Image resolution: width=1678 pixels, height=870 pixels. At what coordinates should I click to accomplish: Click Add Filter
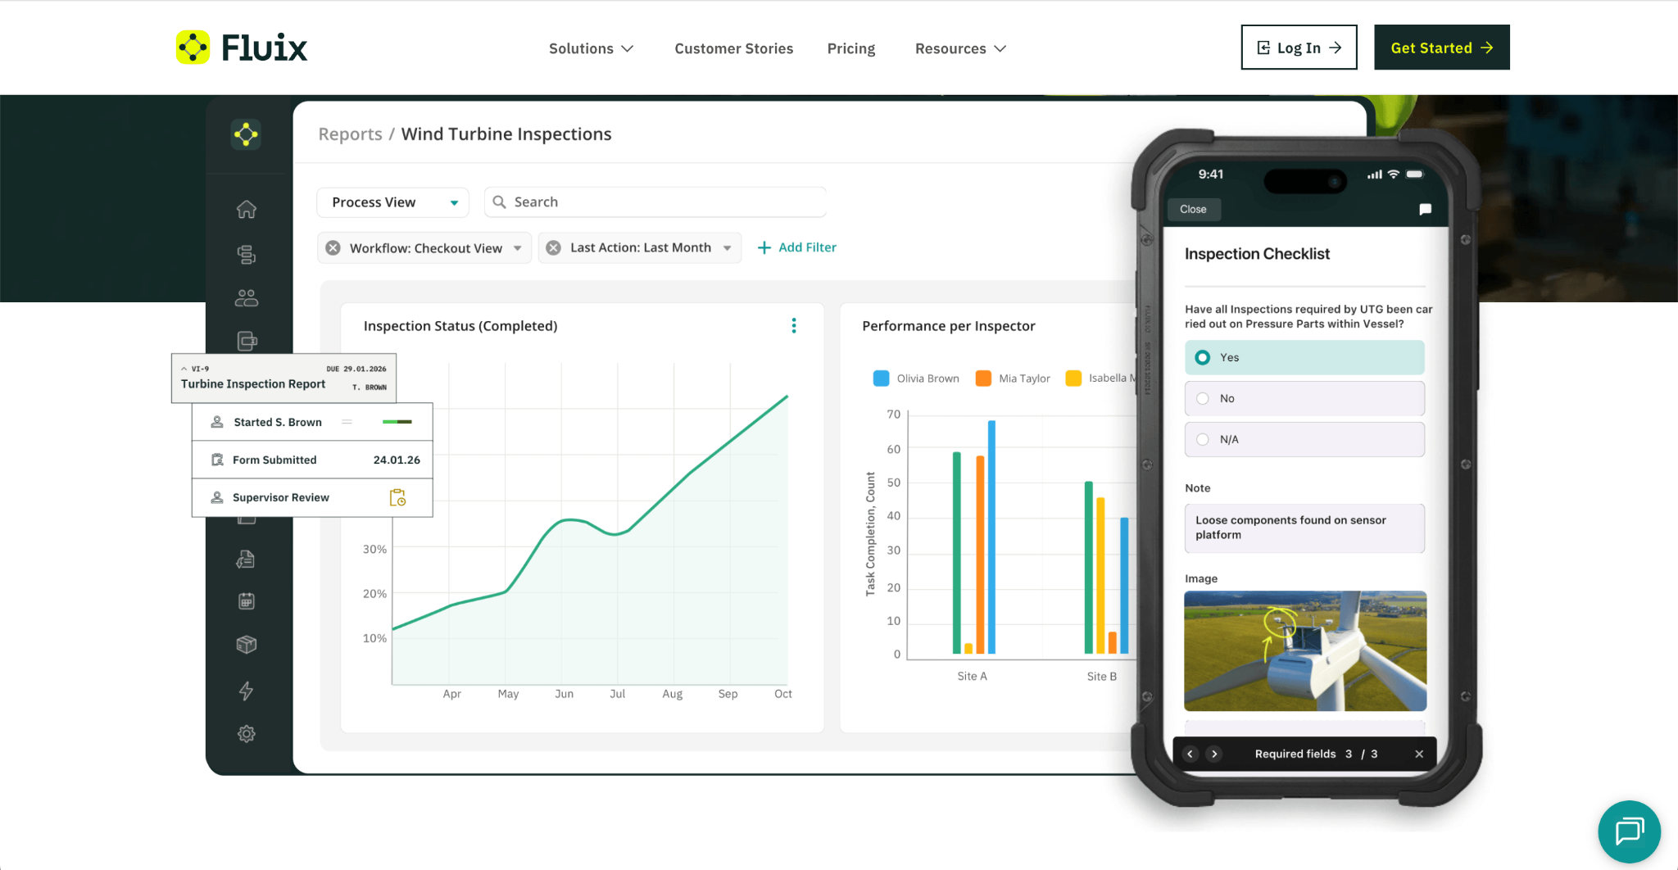[797, 247]
